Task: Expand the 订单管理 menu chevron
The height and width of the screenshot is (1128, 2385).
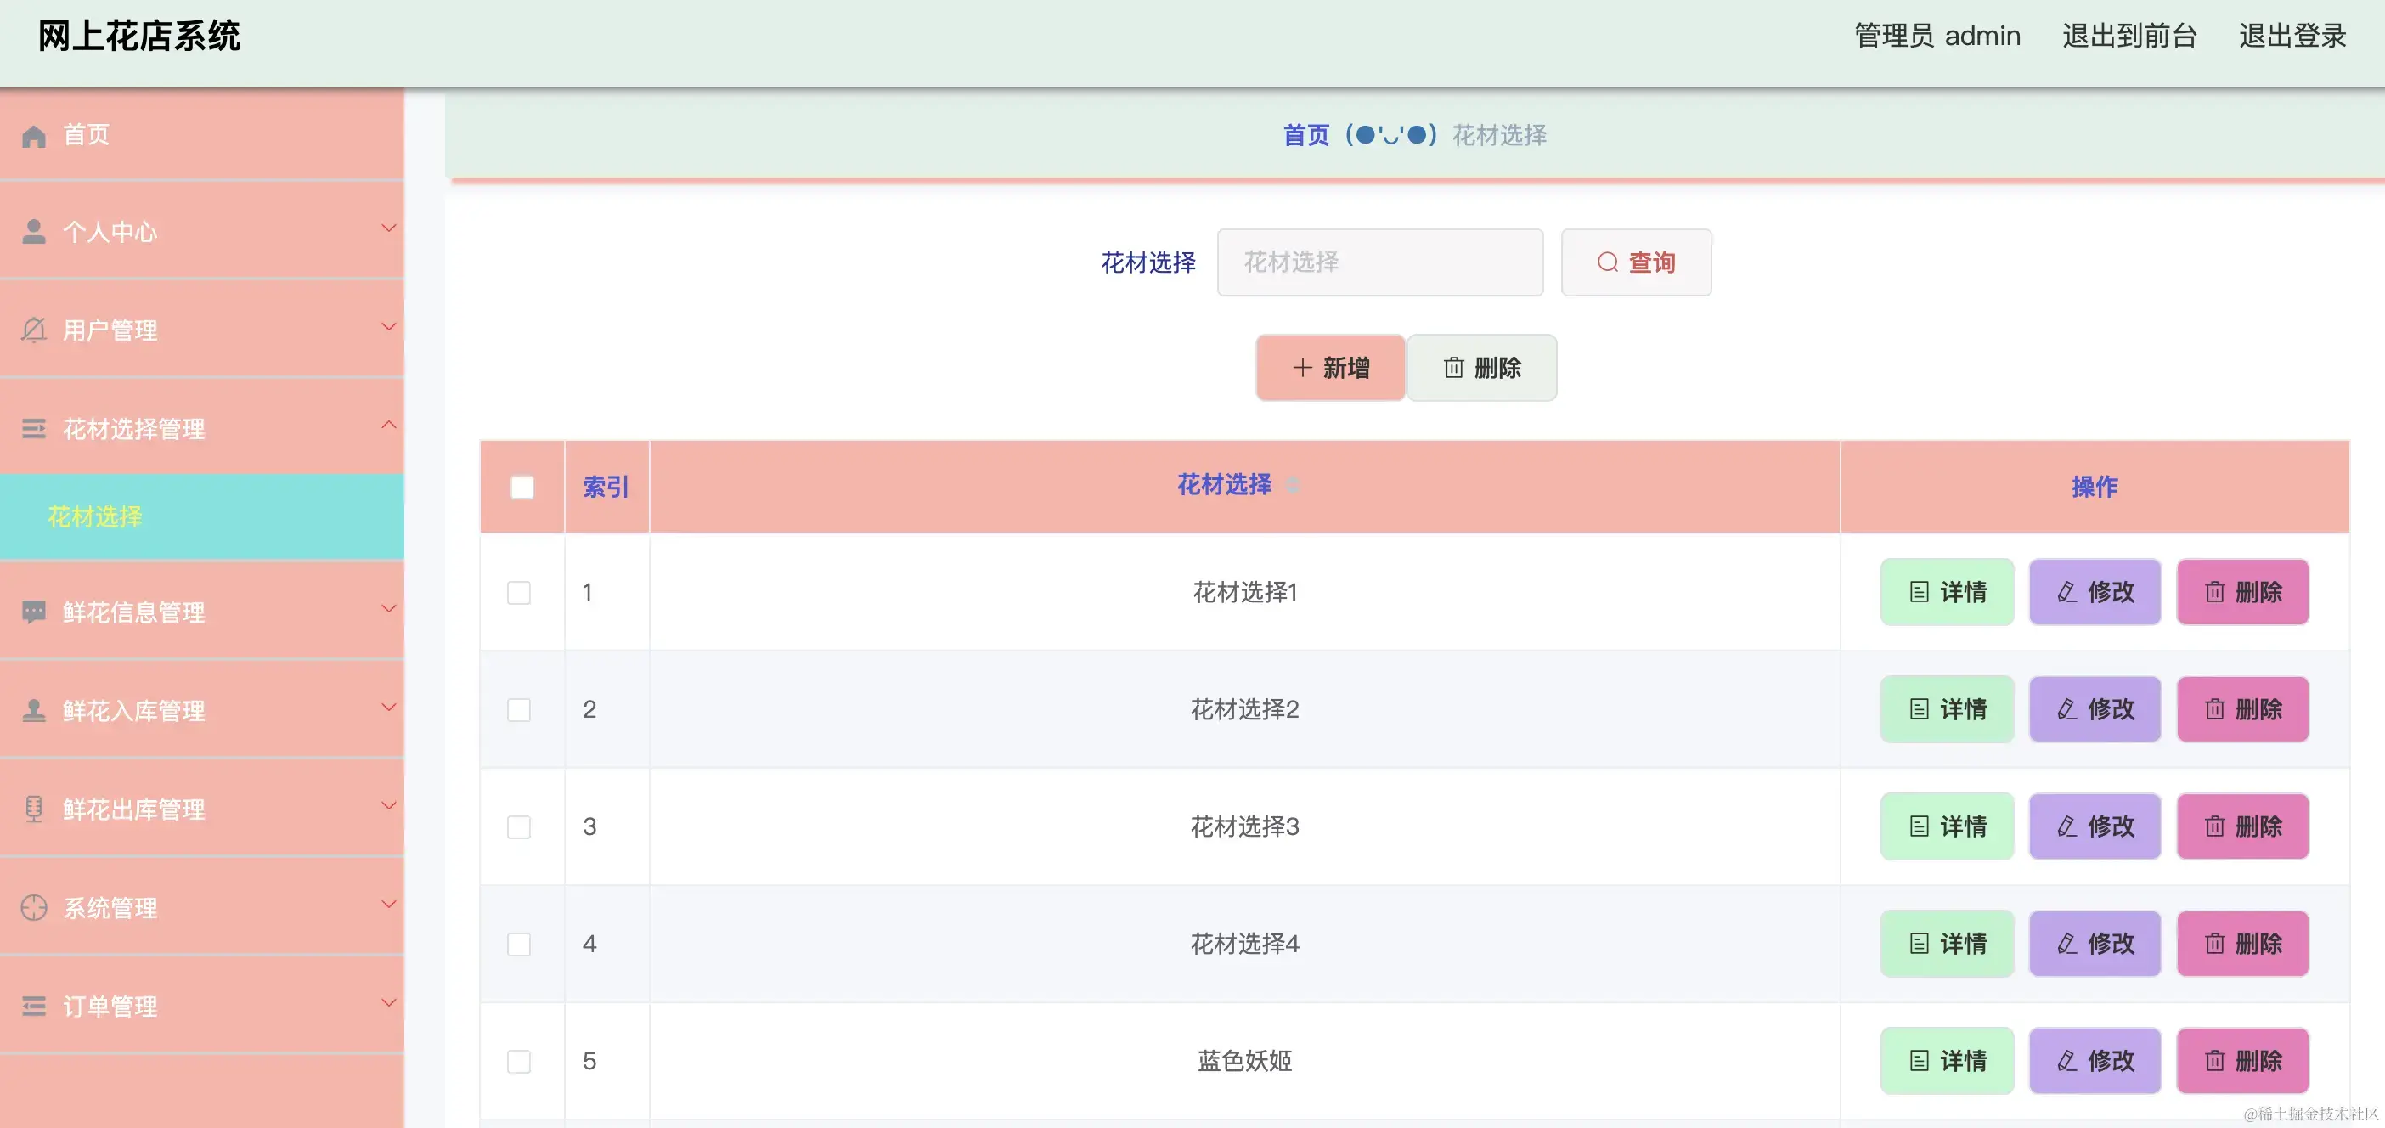Action: click(x=389, y=1003)
